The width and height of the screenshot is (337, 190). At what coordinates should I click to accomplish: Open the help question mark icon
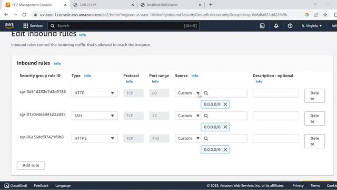click(290, 26)
